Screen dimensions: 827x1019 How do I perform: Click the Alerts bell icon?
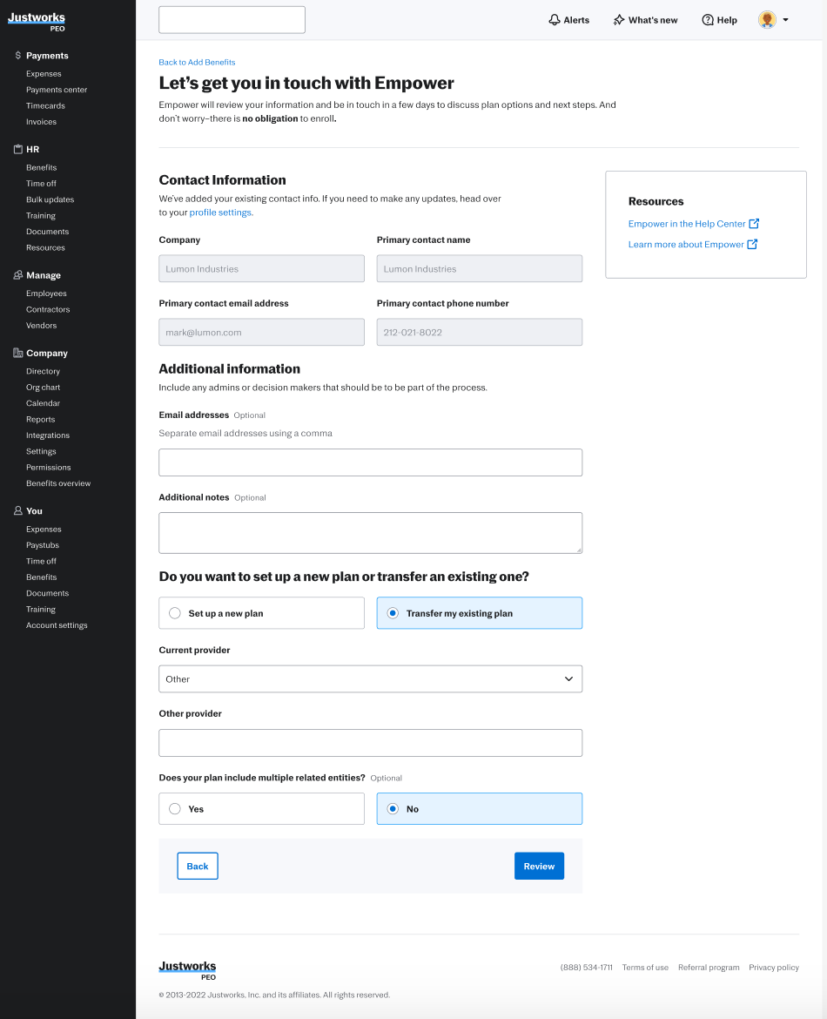pyautogui.click(x=555, y=20)
